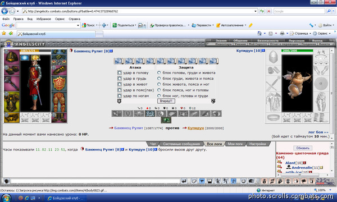Click the highlighted blue combat skill icon
This screenshot has width=337, height=202.
[150, 113]
